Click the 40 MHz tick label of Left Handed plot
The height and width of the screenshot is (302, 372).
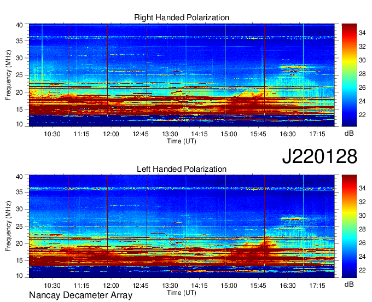click(x=19, y=177)
